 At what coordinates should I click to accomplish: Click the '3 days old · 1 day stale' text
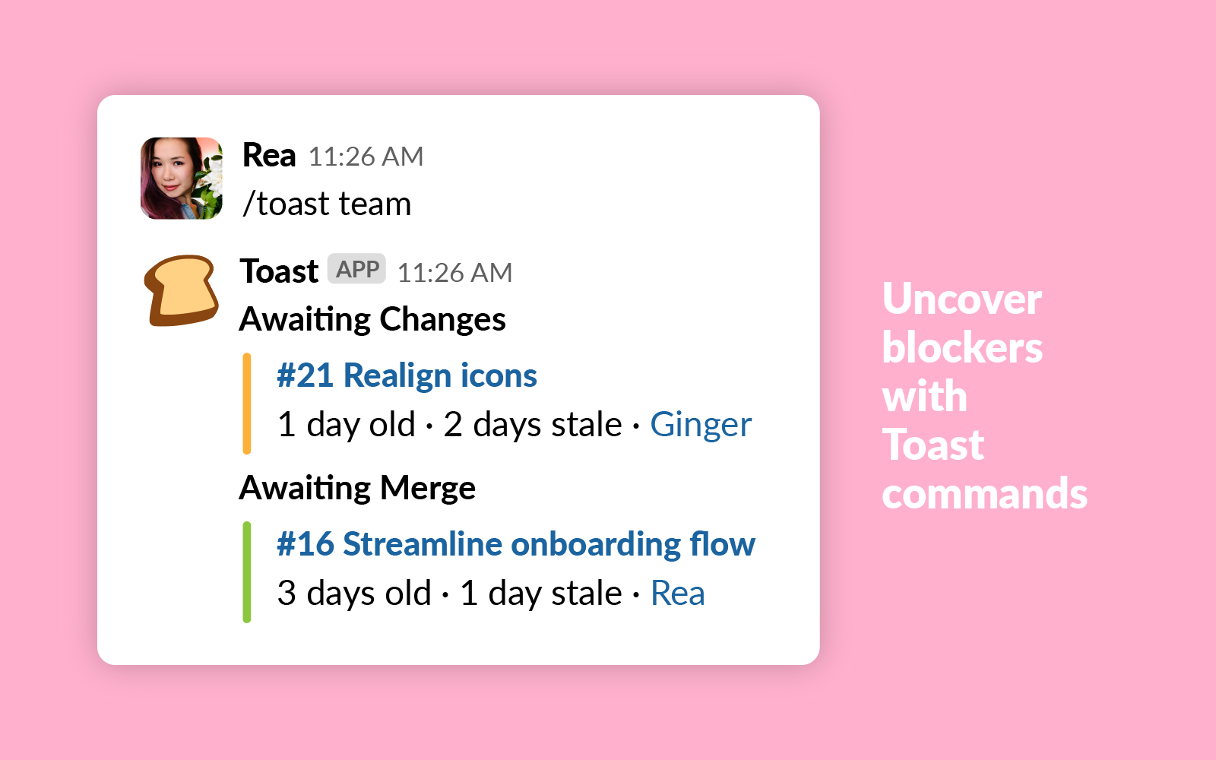coord(449,593)
